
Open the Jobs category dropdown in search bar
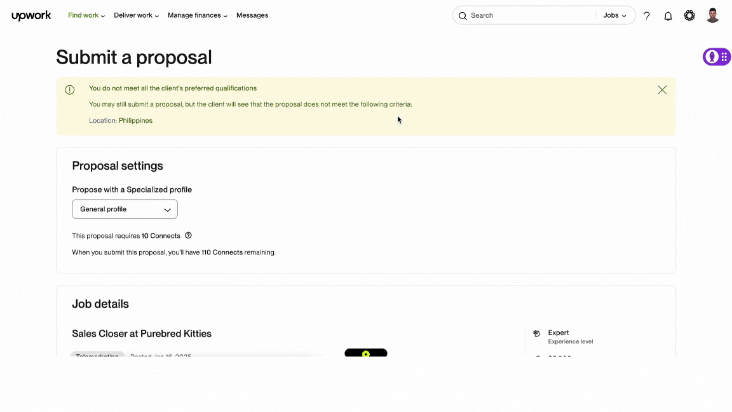[614, 15]
